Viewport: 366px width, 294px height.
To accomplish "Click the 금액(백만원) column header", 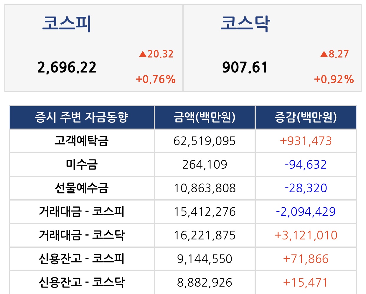I will tap(205, 117).
